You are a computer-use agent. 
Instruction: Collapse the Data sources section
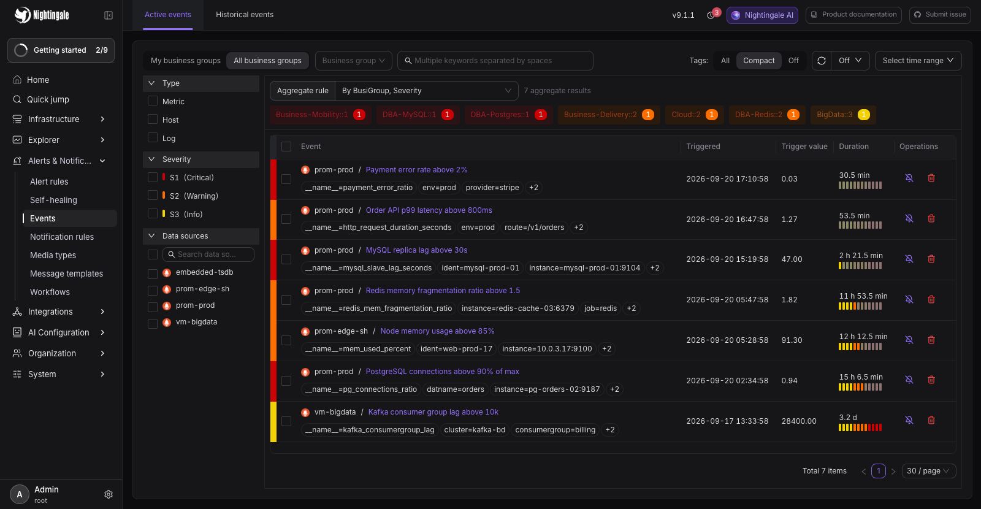201,236
